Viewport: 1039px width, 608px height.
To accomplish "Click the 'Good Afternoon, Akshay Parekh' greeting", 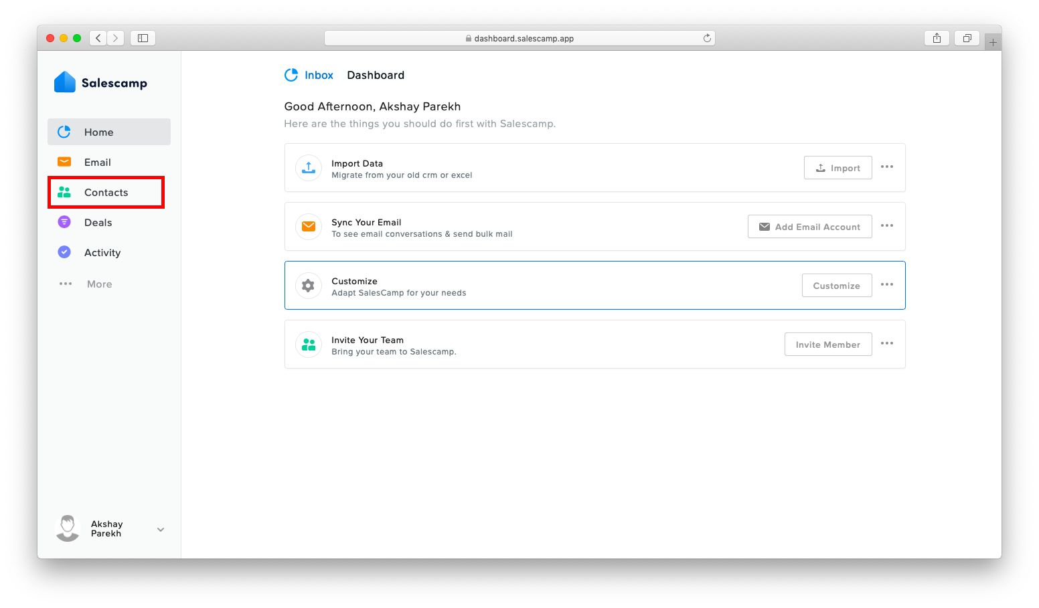I will click(x=372, y=106).
